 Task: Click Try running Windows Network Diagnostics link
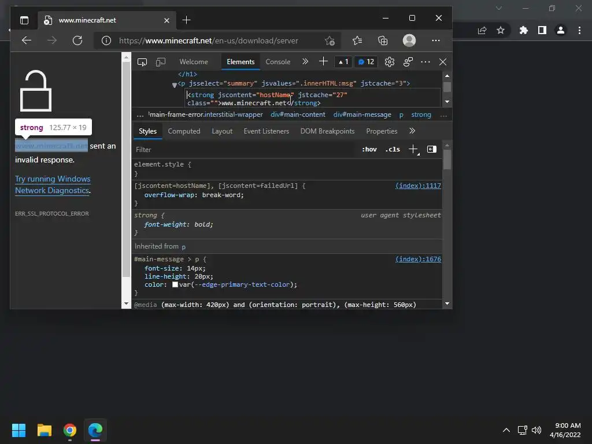(x=53, y=184)
